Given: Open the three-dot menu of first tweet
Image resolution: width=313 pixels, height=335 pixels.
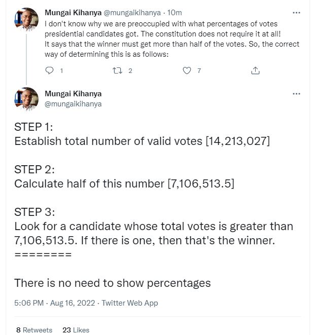Looking at the screenshot, I should (x=296, y=13).
